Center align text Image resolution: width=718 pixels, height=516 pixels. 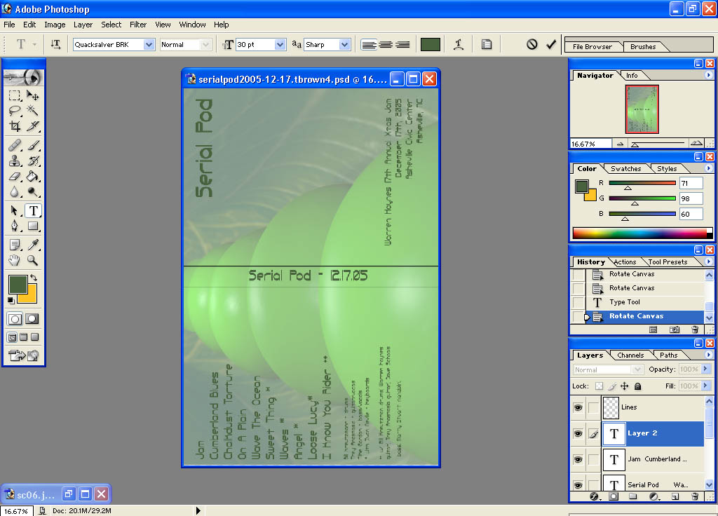386,44
